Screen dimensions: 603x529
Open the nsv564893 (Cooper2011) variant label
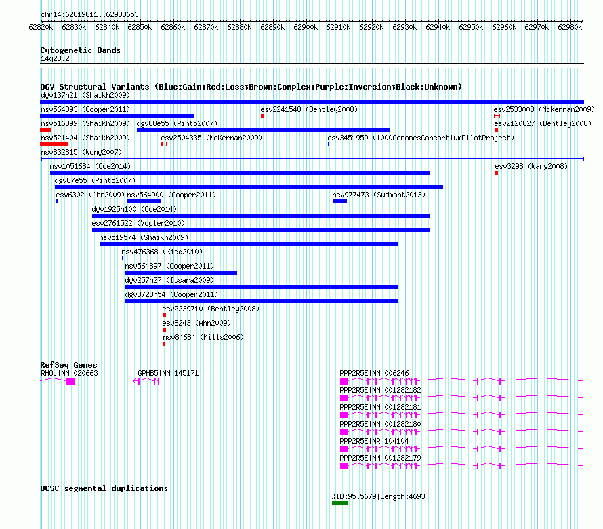click(x=85, y=109)
